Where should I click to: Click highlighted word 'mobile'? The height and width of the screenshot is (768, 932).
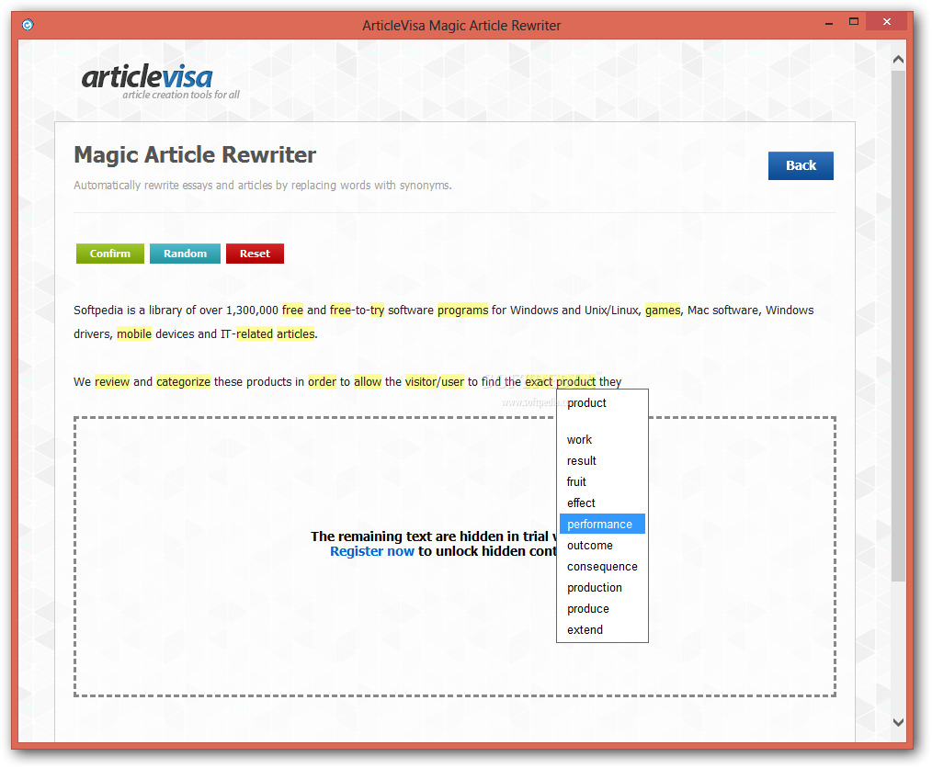tap(134, 333)
